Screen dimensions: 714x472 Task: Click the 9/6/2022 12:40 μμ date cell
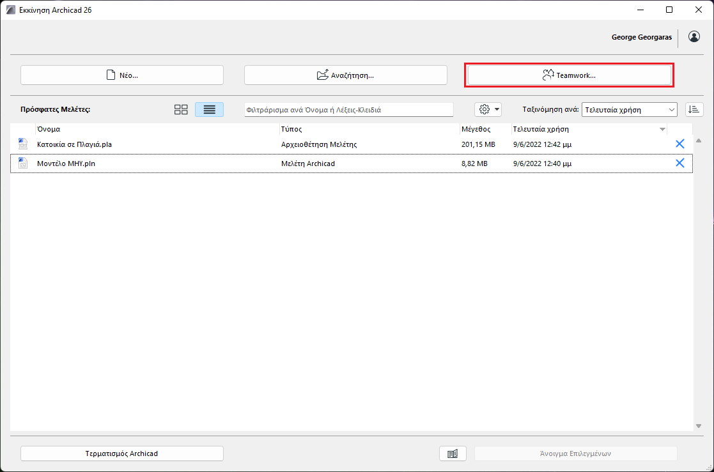pos(542,164)
